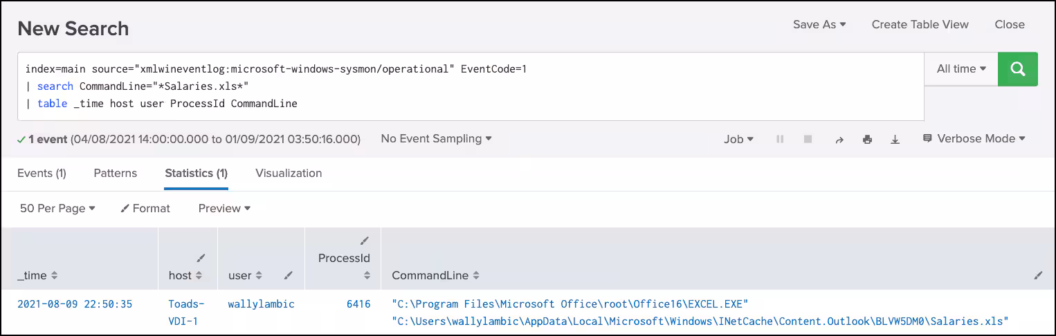Edit the ProcessId column with pencil icon
Image resolution: width=1056 pixels, height=336 pixels.
tap(365, 241)
